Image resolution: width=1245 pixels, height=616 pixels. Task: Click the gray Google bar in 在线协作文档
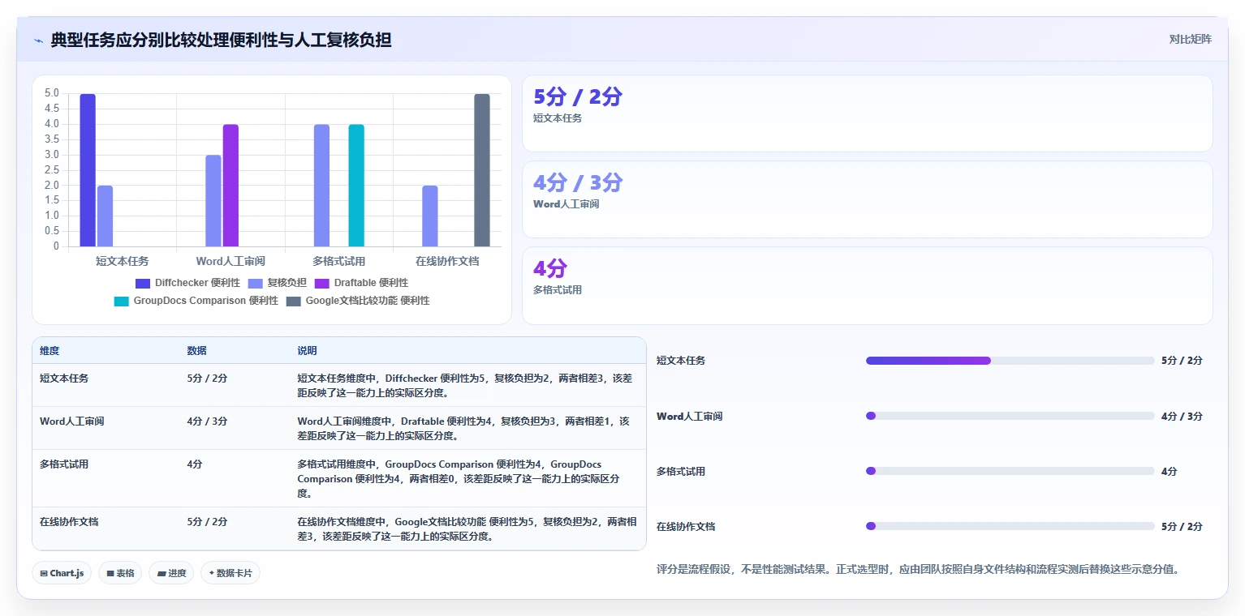coord(482,170)
